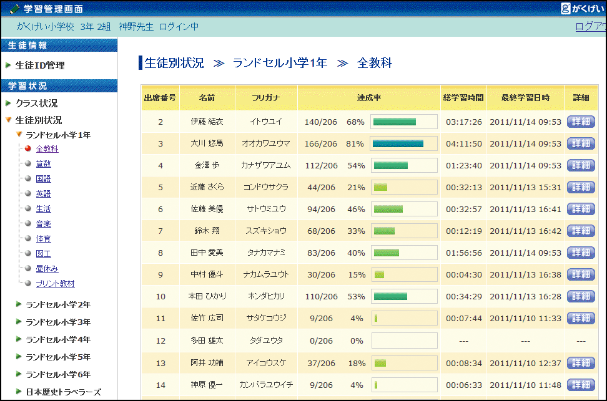
Task: Open the 算数 subject link
Action: tap(43, 164)
